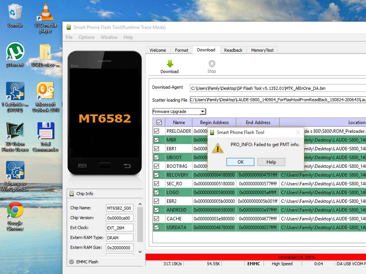Click OK in the error dialog

(x=240, y=162)
